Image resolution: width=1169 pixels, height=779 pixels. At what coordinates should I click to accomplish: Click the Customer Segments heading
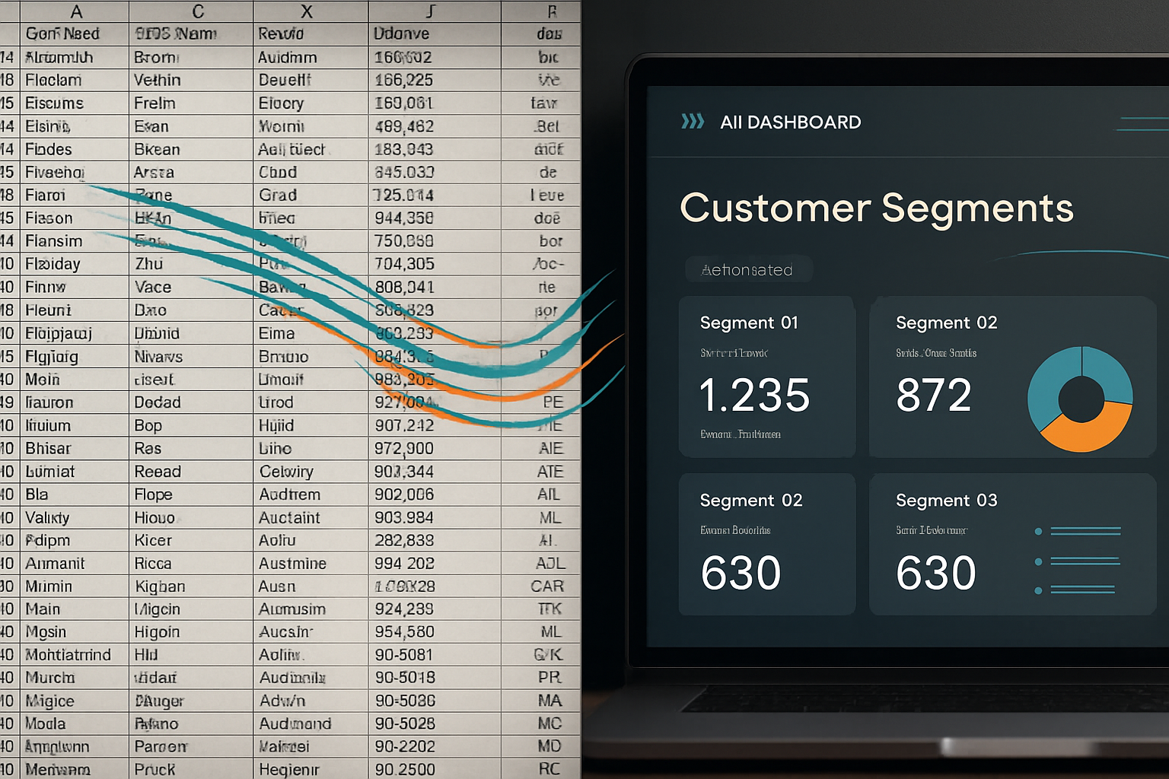pyautogui.click(x=876, y=207)
